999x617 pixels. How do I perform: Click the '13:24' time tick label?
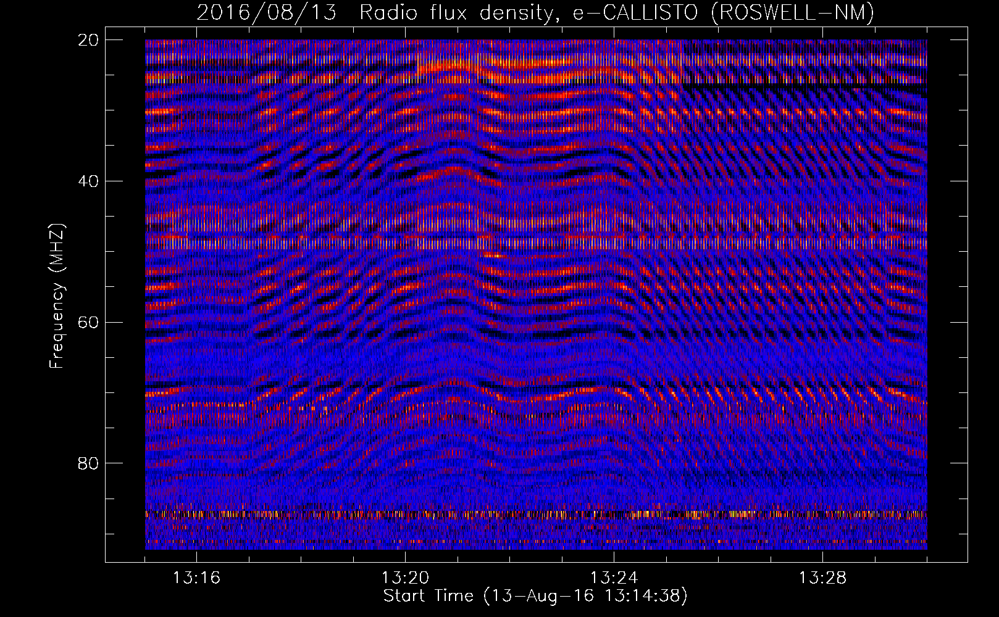pyautogui.click(x=614, y=578)
